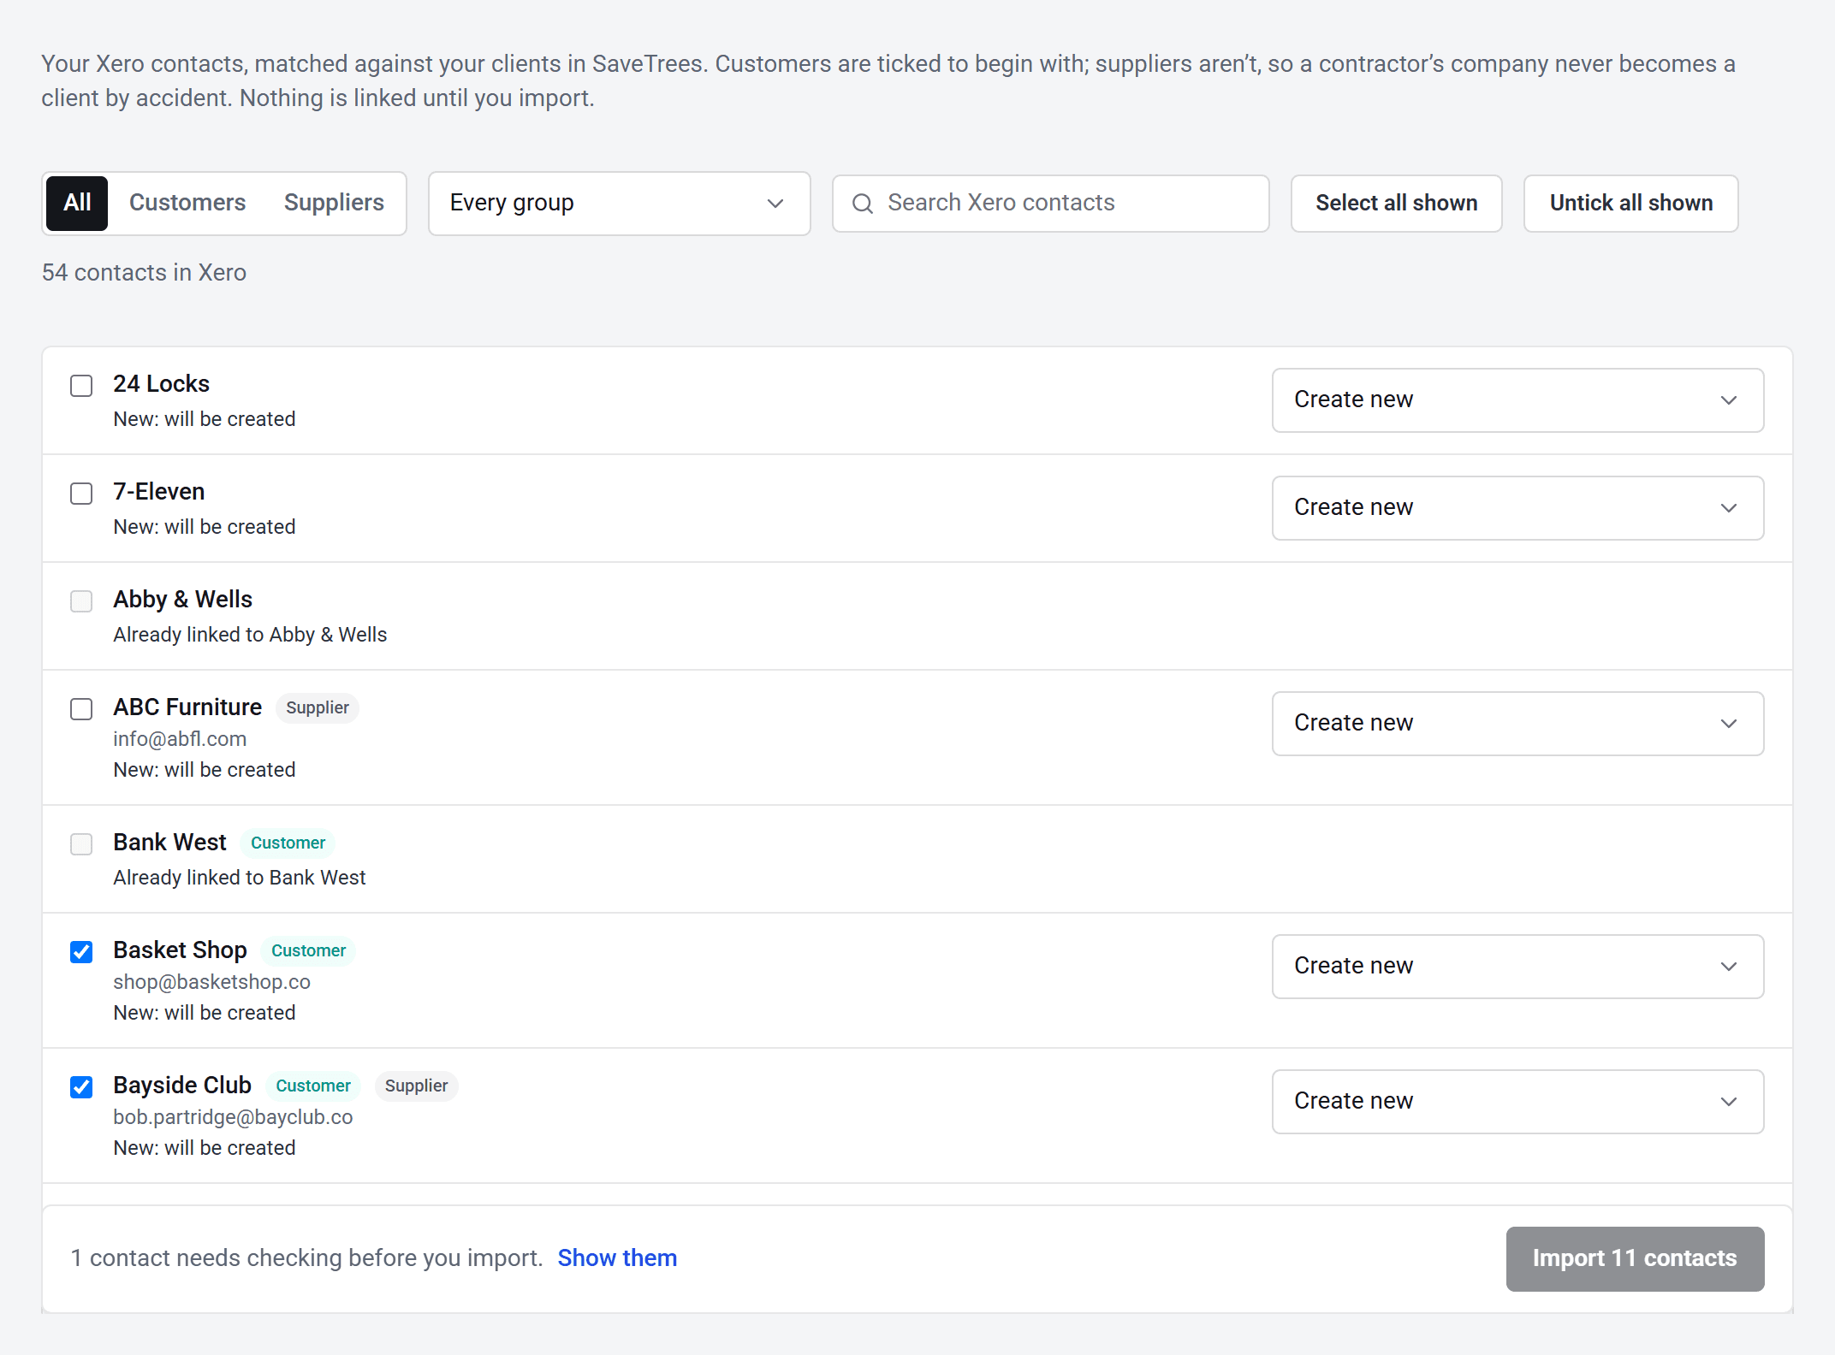
Task: Open the Create new dropdown for 7-Eleven
Action: click(x=1517, y=508)
